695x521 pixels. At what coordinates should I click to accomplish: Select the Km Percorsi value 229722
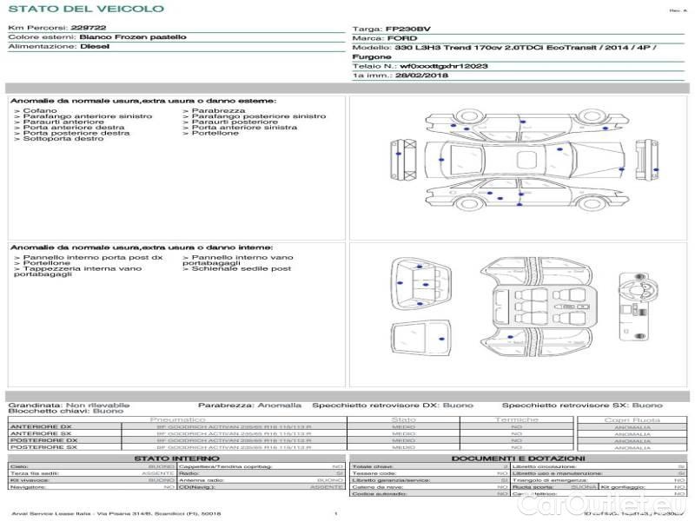click(x=89, y=28)
